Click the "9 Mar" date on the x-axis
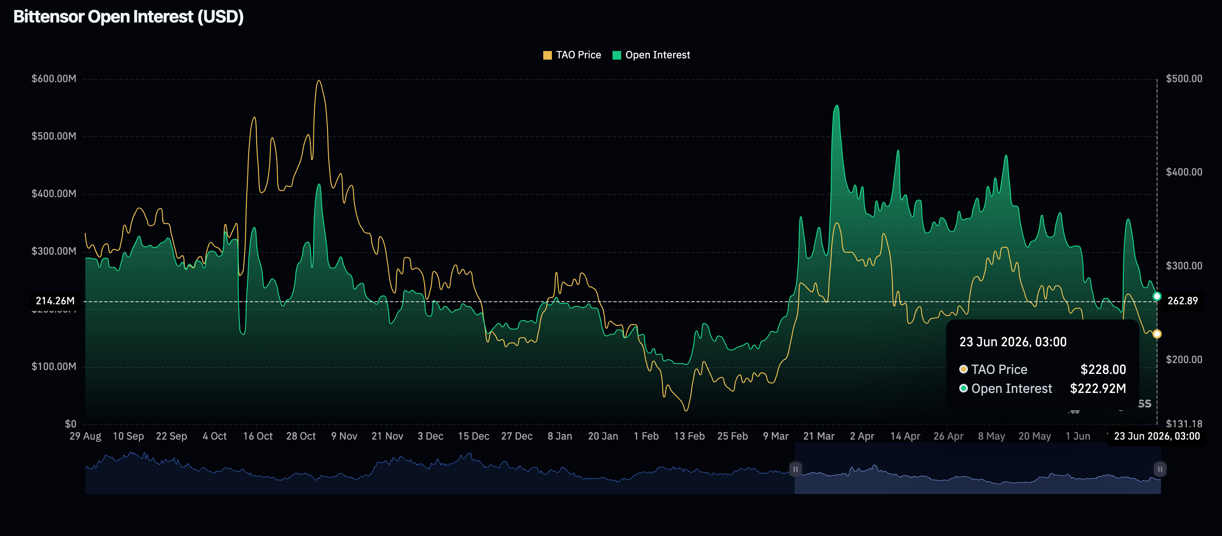 pyautogui.click(x=776, y=436)
